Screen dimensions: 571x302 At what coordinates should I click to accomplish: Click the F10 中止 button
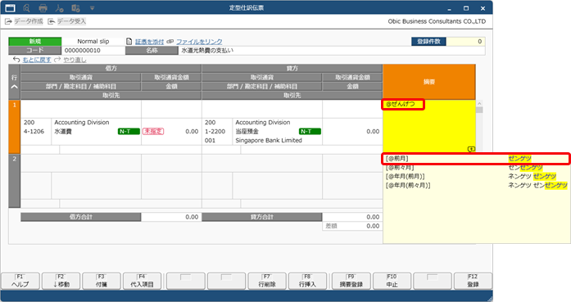point(392,282)
